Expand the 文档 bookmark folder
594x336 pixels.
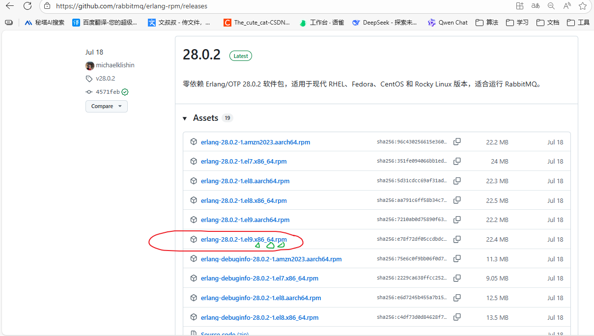point(548,23)
